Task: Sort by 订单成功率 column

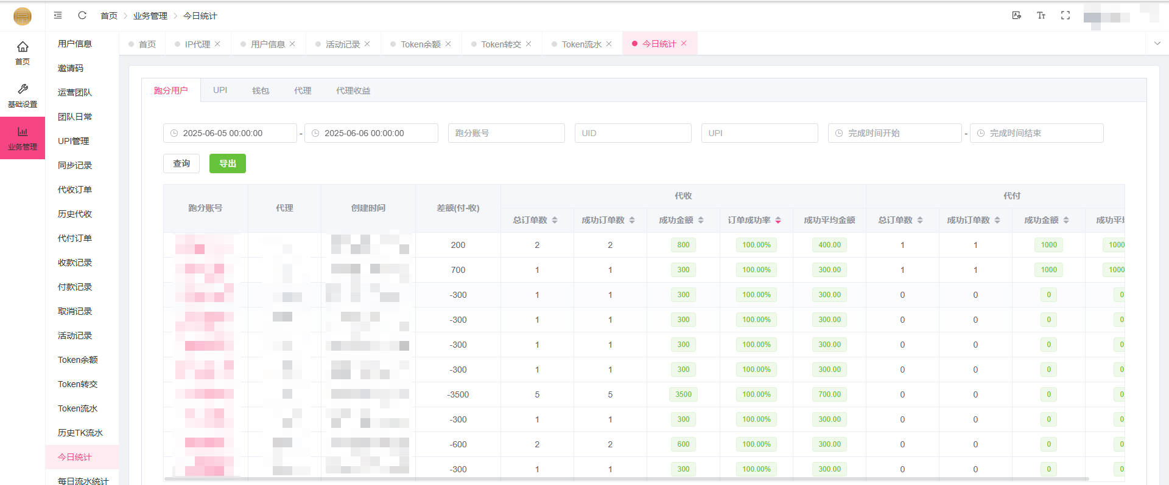Action: 778,220
